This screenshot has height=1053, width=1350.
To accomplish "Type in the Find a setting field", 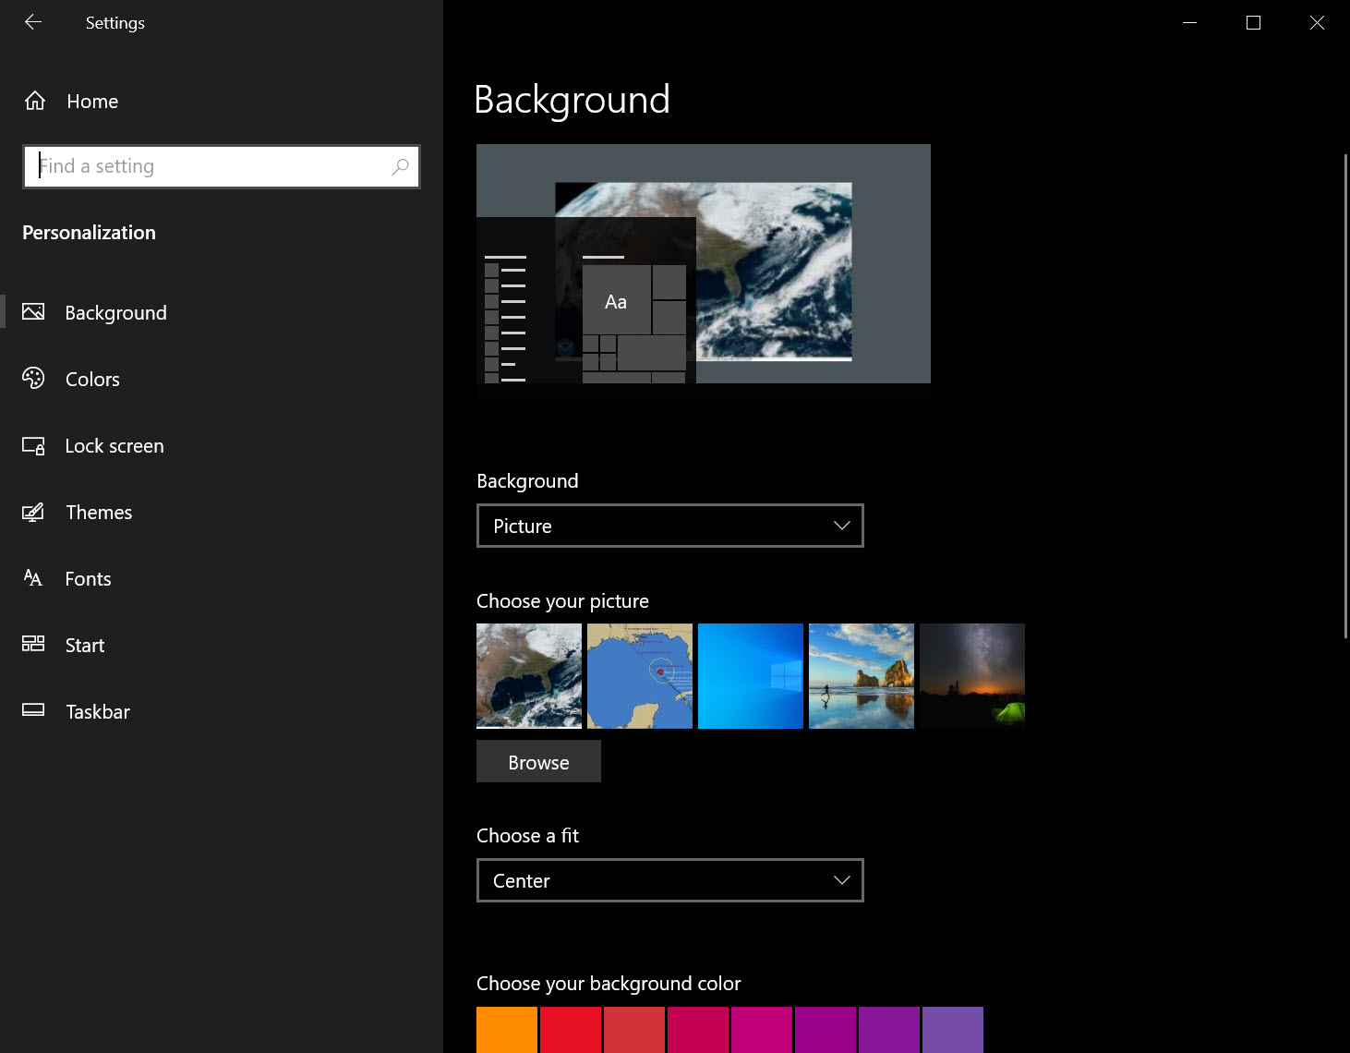I will (x=212, y=166).
